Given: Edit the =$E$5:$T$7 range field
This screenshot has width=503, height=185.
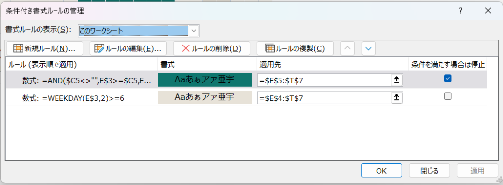Looking at the screenshot, I should point(324,80).
